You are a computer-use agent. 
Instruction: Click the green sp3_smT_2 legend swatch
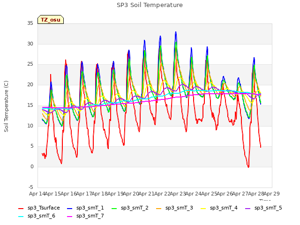click(x=114, y=208)
